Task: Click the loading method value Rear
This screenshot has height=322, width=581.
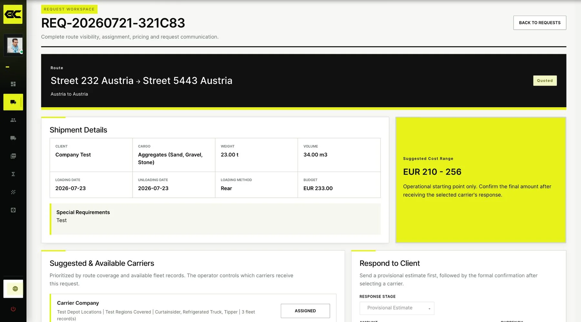Action: click(226, 188)
